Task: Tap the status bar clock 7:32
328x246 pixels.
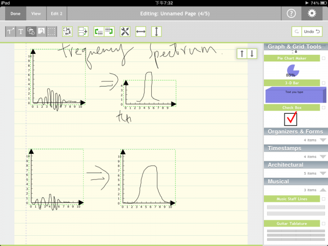Action: tap(164, 3)
